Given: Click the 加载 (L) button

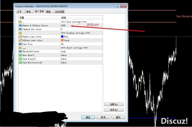Looking at the screenshot, I should pos(114,104).
